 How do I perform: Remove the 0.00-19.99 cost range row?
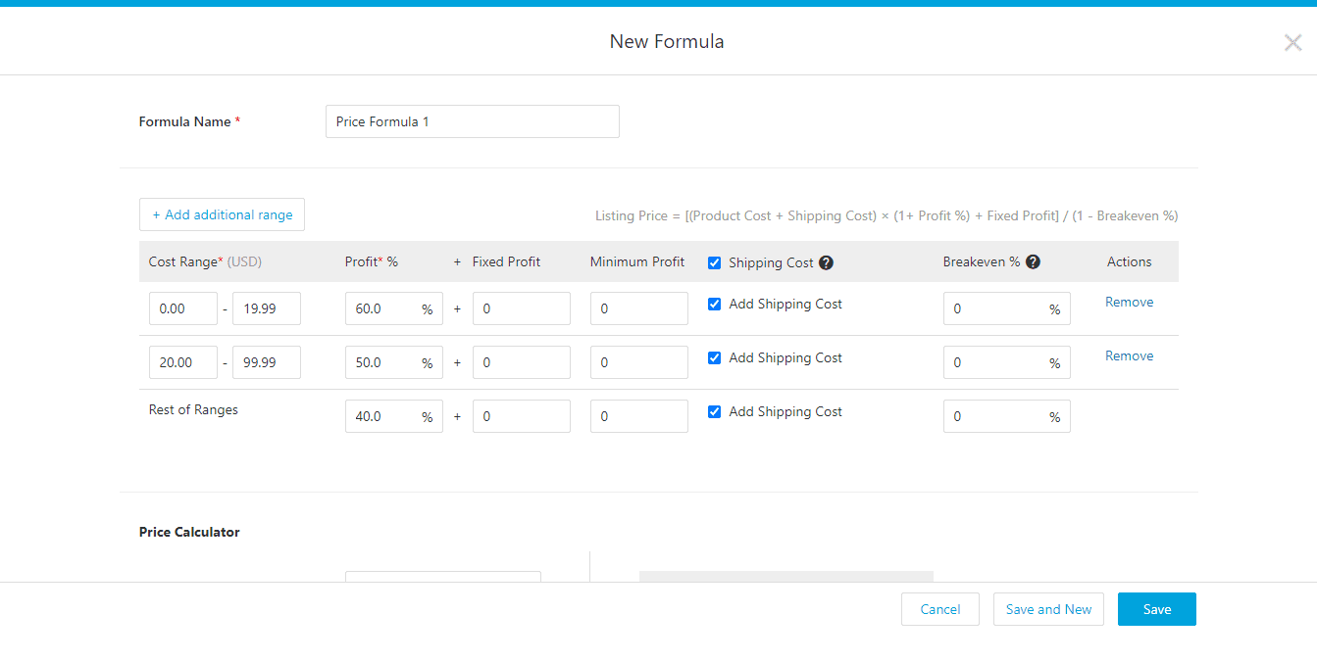1129,303
